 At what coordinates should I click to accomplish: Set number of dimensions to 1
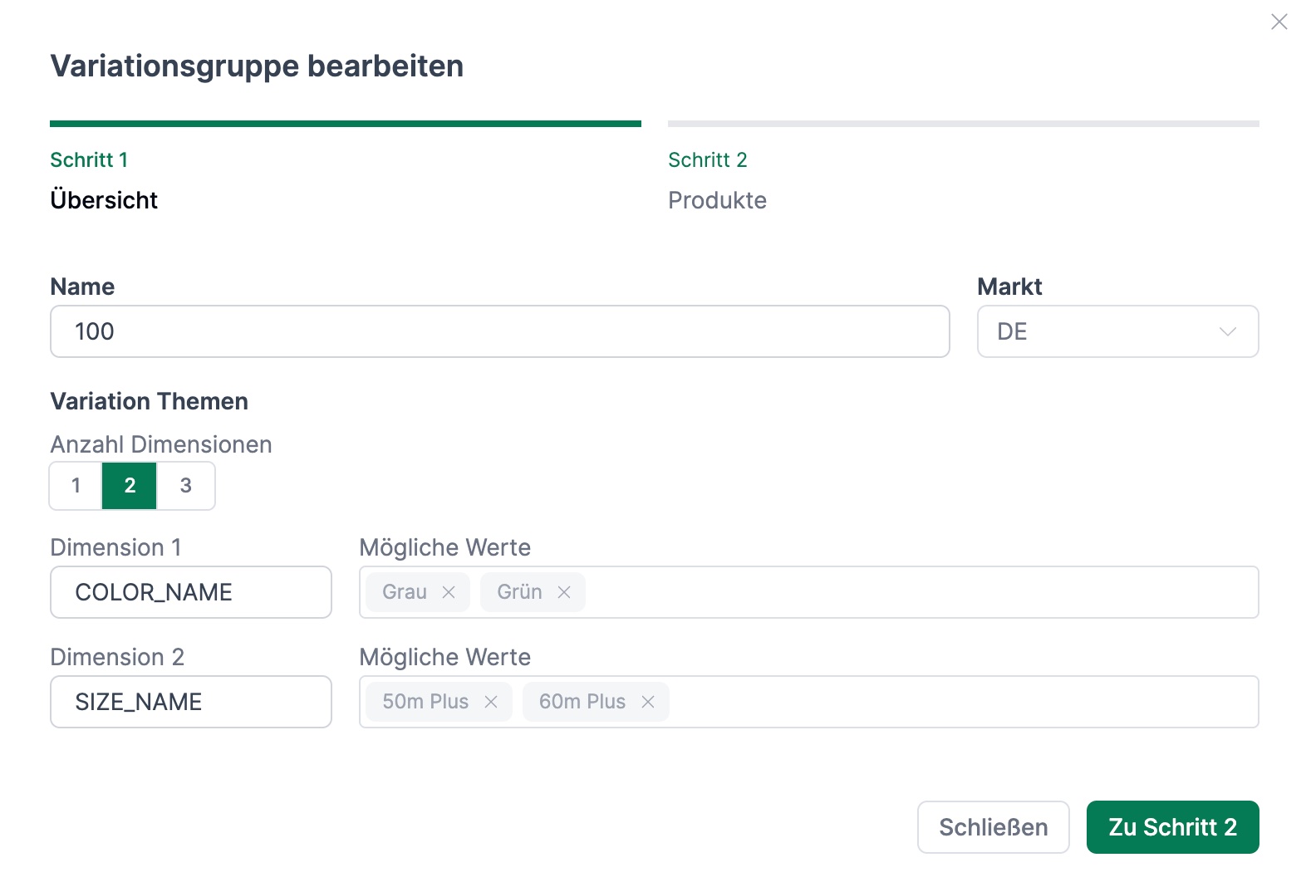tap(76, 486)
